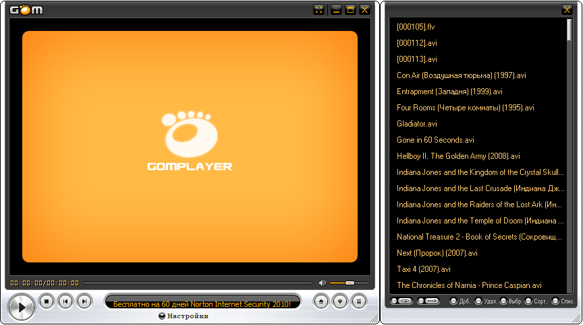The image size is (583, 325).
Task: Click the eject/open file icon
Action: (321, 301)
